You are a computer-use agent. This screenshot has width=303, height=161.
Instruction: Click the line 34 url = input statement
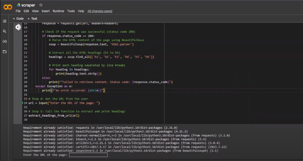point(64,103)
